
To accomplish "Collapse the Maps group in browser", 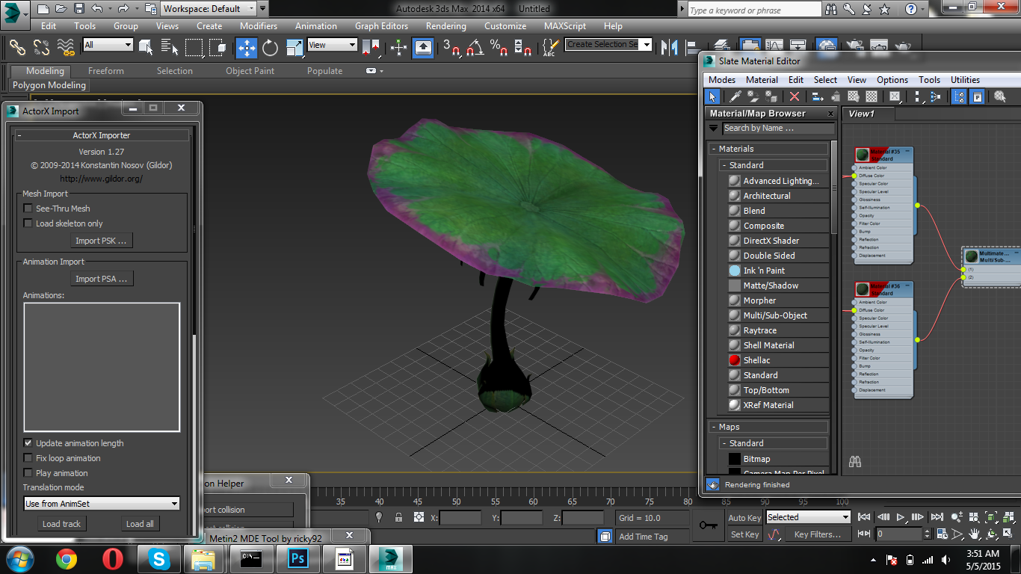I will [768, 427].
